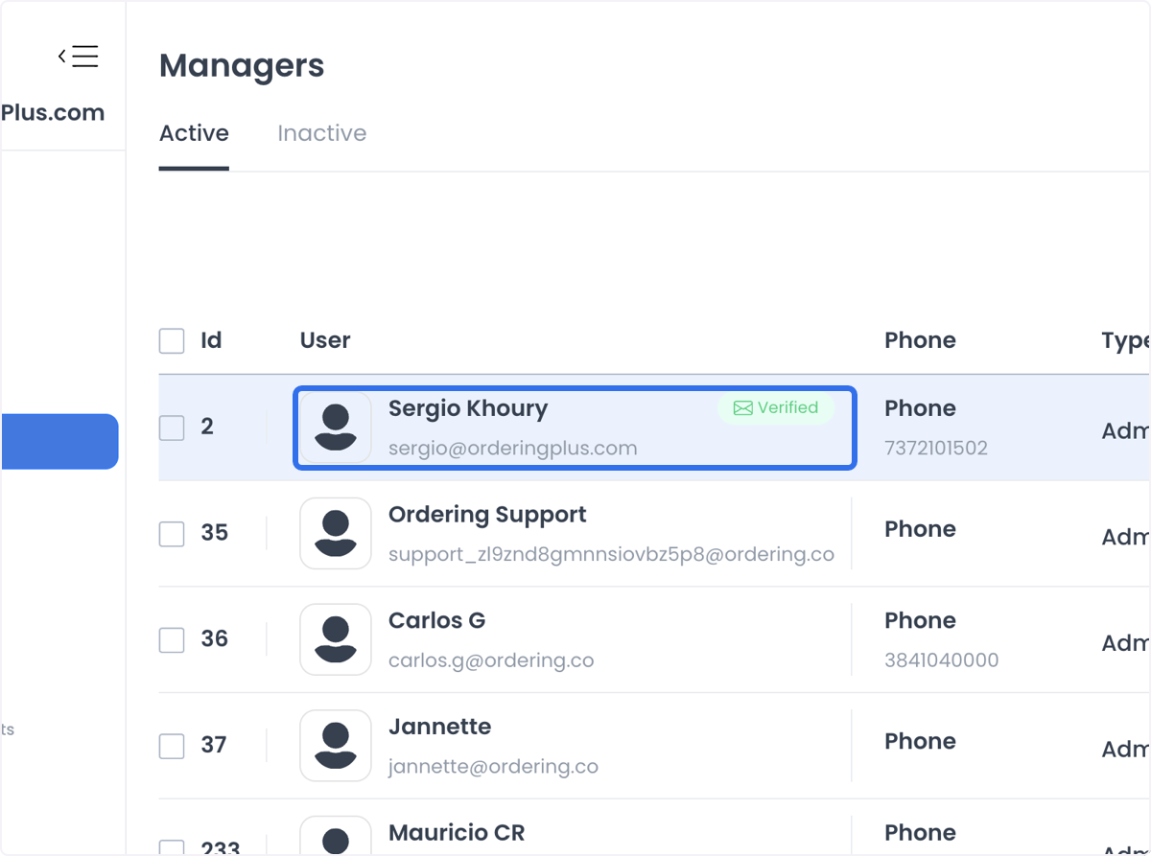The image size is (1151, 856).
Task: Check the box for manager Id 2
Action: (x=172, y=428)
